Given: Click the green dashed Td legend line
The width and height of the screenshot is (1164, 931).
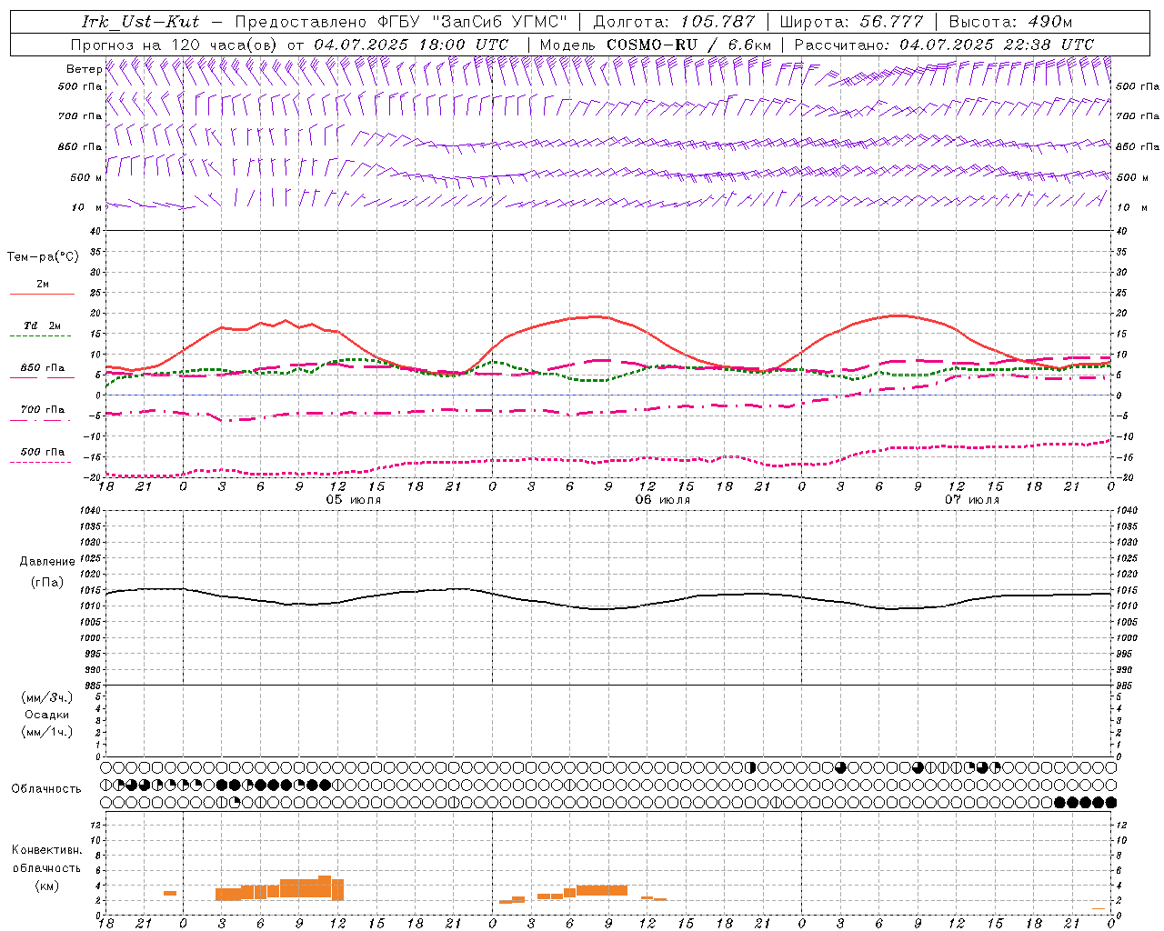Looking at the screenshot, I should pyautogui.click(x=42, y=336).
